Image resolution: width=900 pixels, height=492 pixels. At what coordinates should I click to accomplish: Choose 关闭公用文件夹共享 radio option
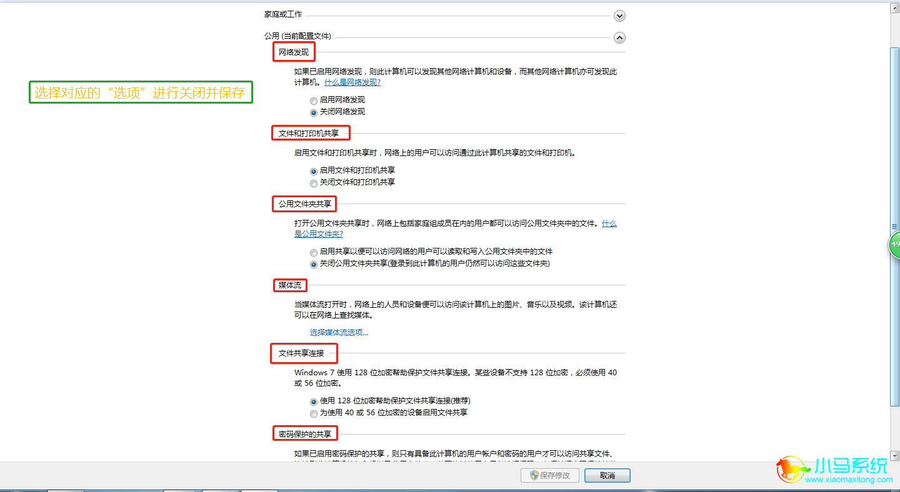click(314, 264)
